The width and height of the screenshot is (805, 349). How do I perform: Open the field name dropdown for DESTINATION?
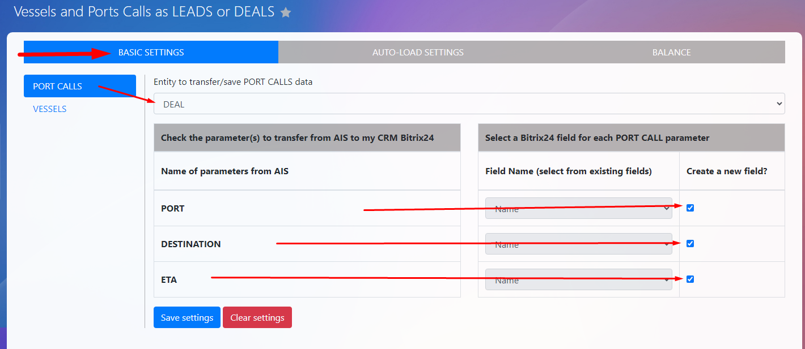(578, 244)
